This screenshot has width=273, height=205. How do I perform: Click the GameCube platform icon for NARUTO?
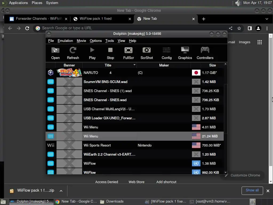tap(51, 73)
